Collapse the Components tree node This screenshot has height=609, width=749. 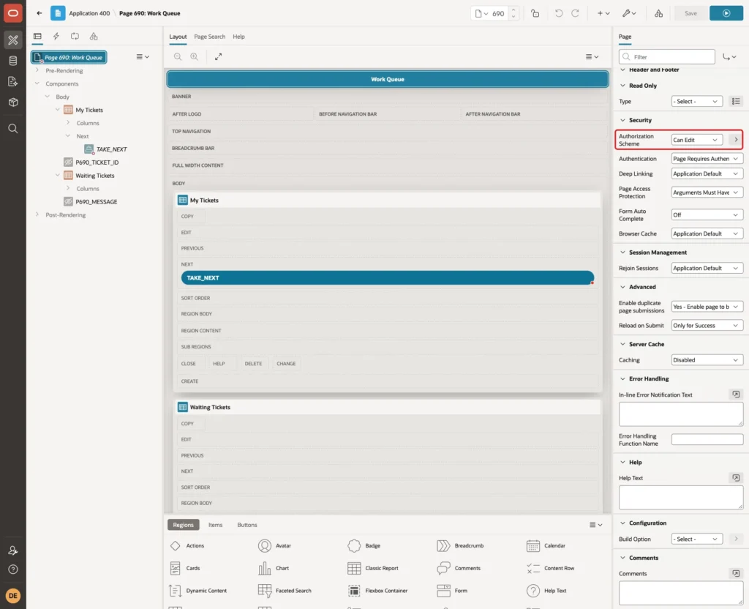37,83
